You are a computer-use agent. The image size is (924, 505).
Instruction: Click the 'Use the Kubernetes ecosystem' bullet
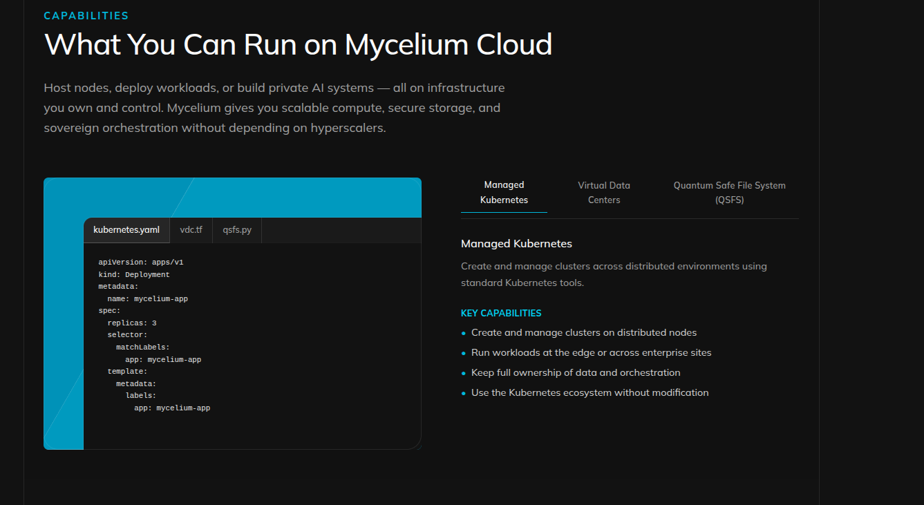[x=590, y=393]
